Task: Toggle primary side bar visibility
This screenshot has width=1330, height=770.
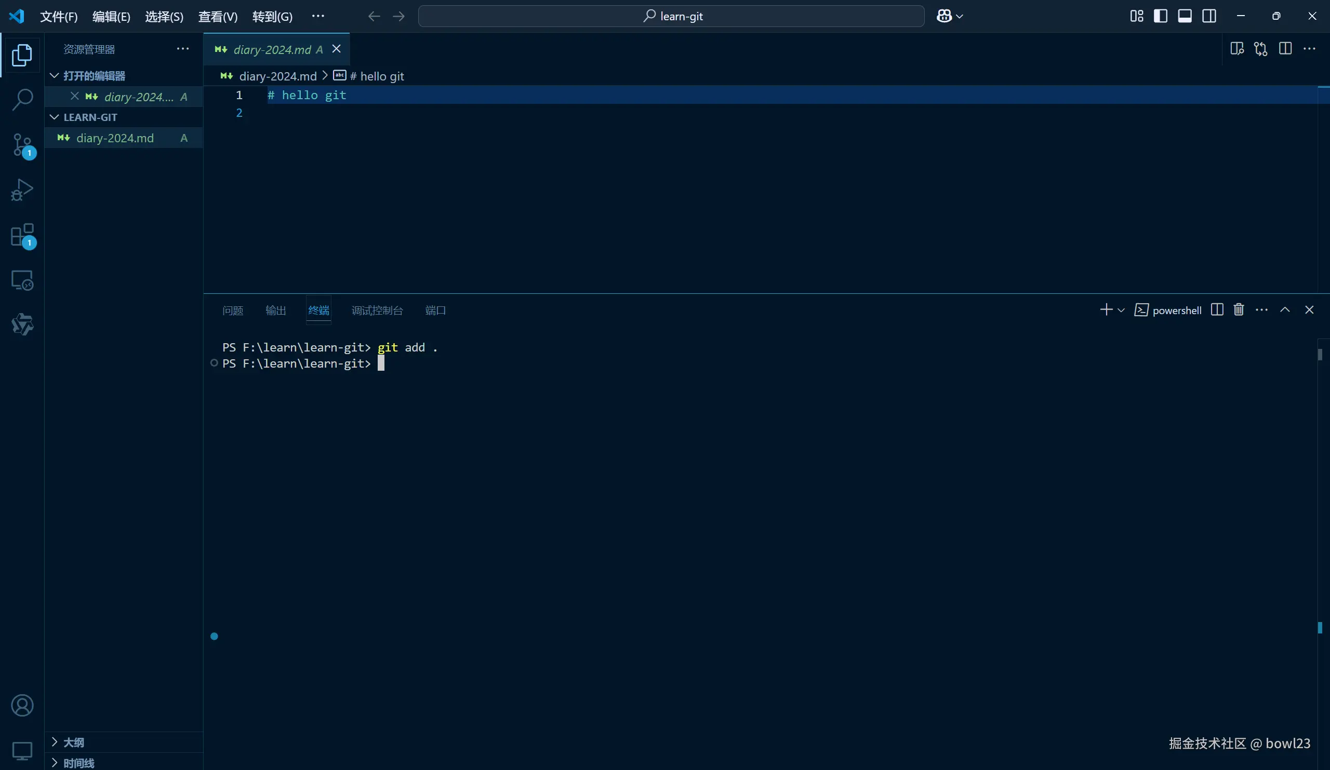Action: pos(1160,16)
